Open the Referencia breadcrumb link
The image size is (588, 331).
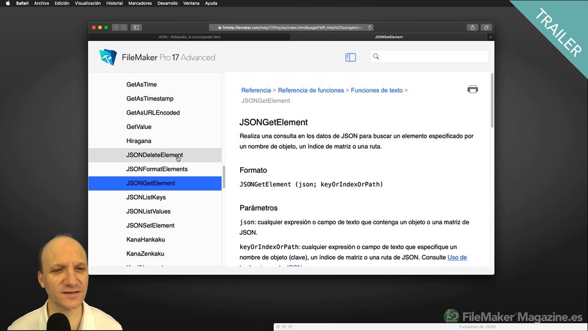tap(256, 90)
